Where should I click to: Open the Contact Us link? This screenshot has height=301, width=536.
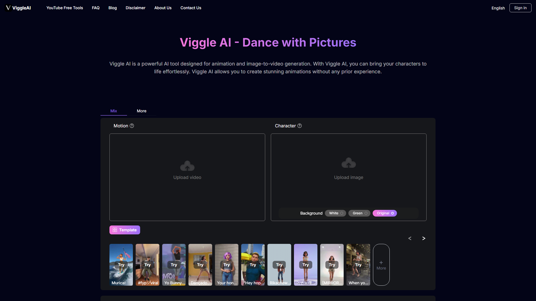[191, 8]
